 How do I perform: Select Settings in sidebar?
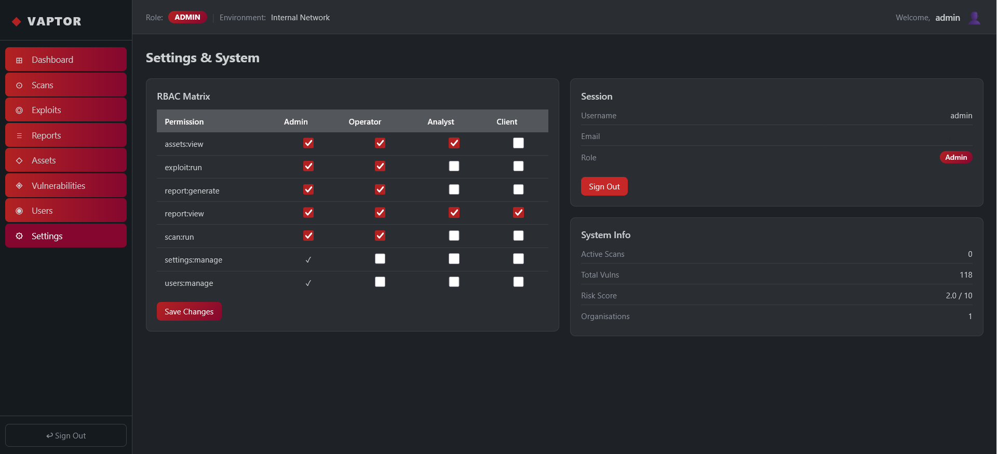[x=66, y=236]
